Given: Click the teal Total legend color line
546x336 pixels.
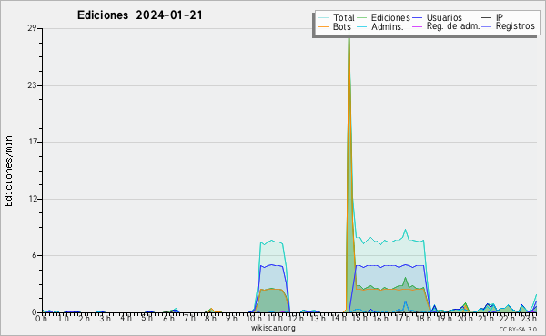Looking at the screenshot, I should [x=323, y=18].
